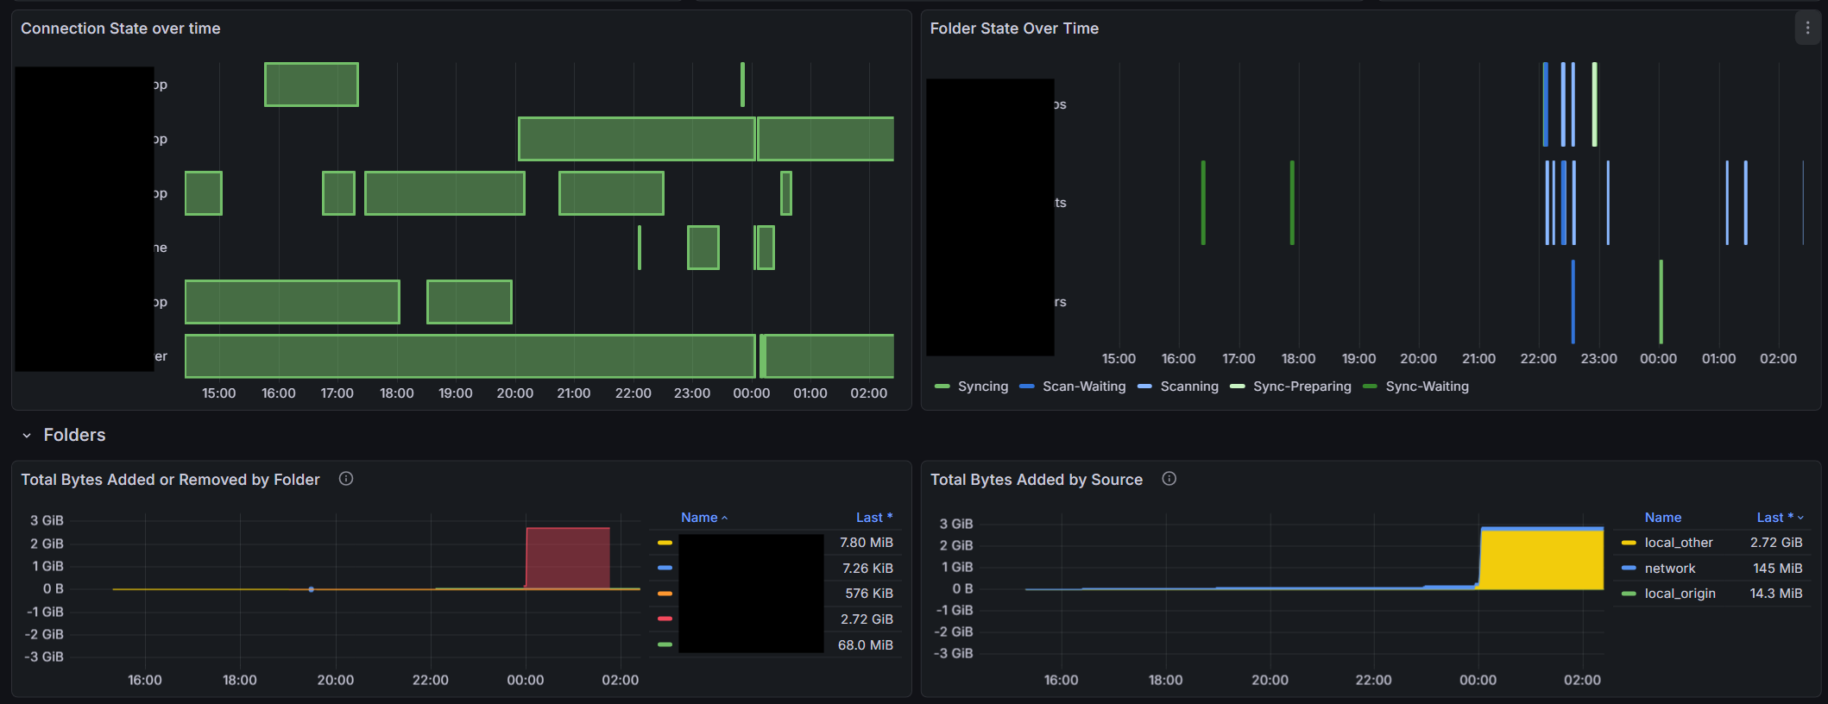Open the Folder State panel three-dot menu
This screenshot has height=704, width=1828.
point(1807,28)
